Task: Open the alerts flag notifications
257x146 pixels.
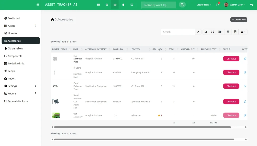Action: pos(218,5)
